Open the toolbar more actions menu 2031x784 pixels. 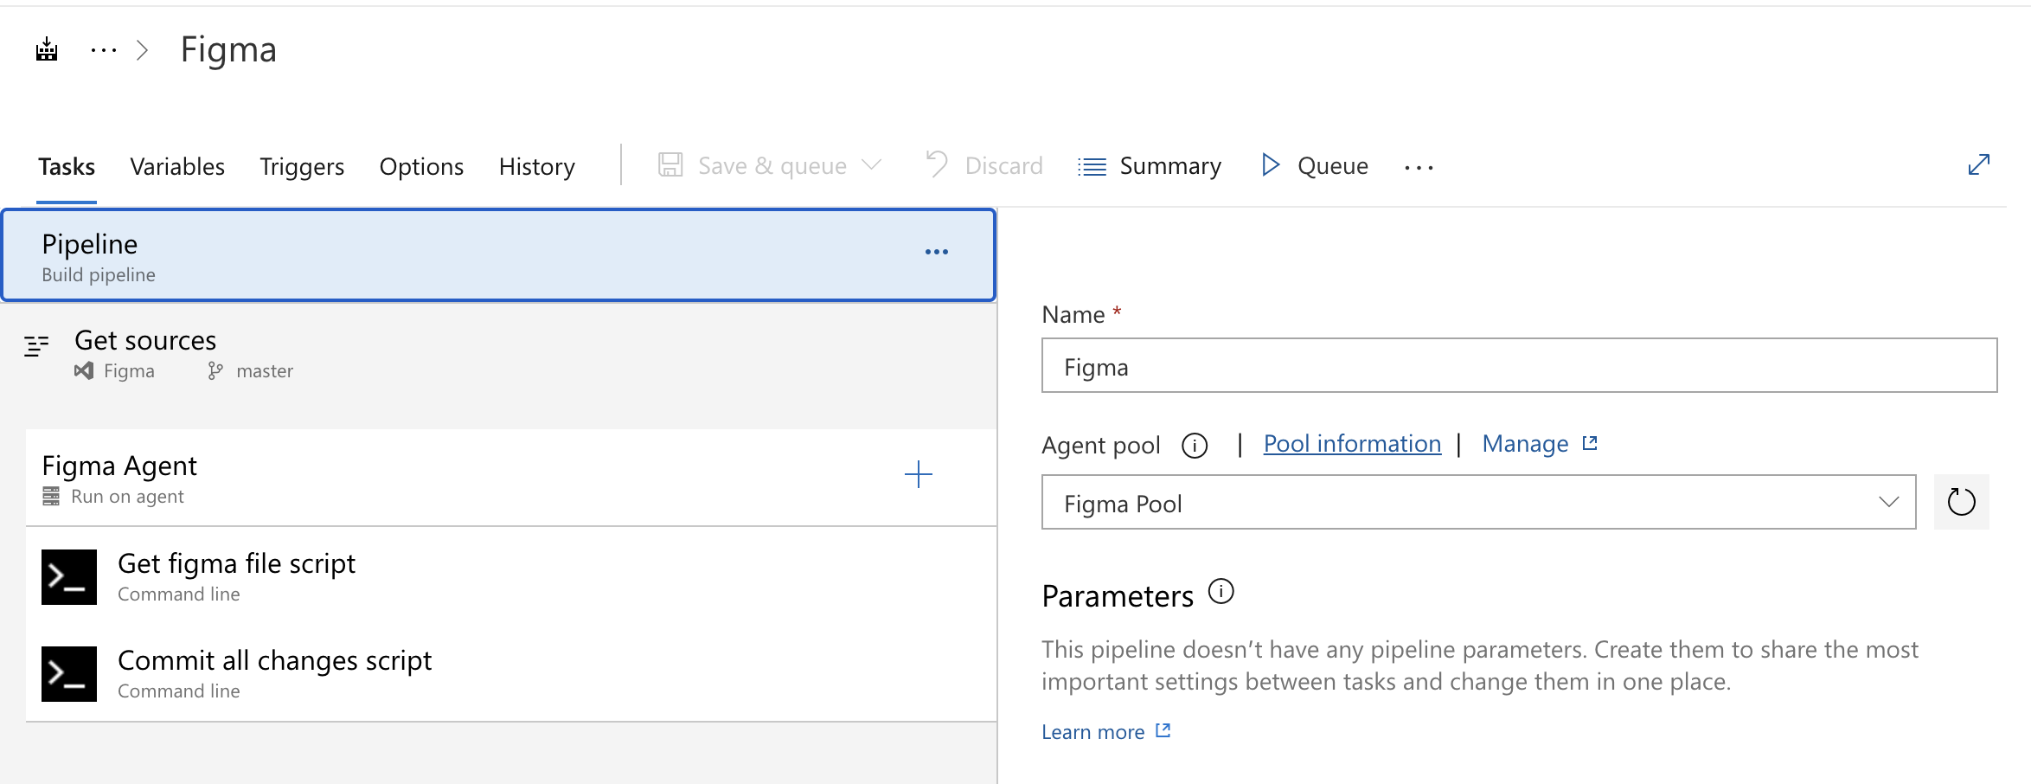coord(1419,167)
